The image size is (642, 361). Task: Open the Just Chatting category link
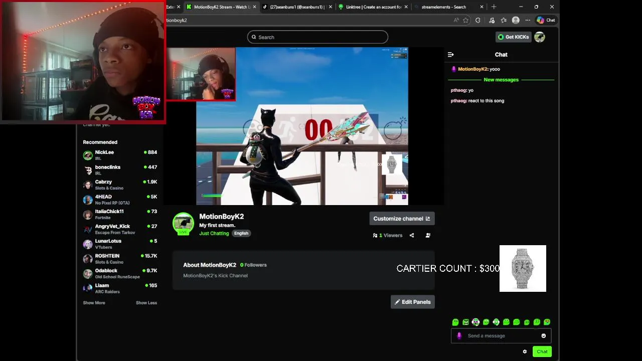[214, 233]
